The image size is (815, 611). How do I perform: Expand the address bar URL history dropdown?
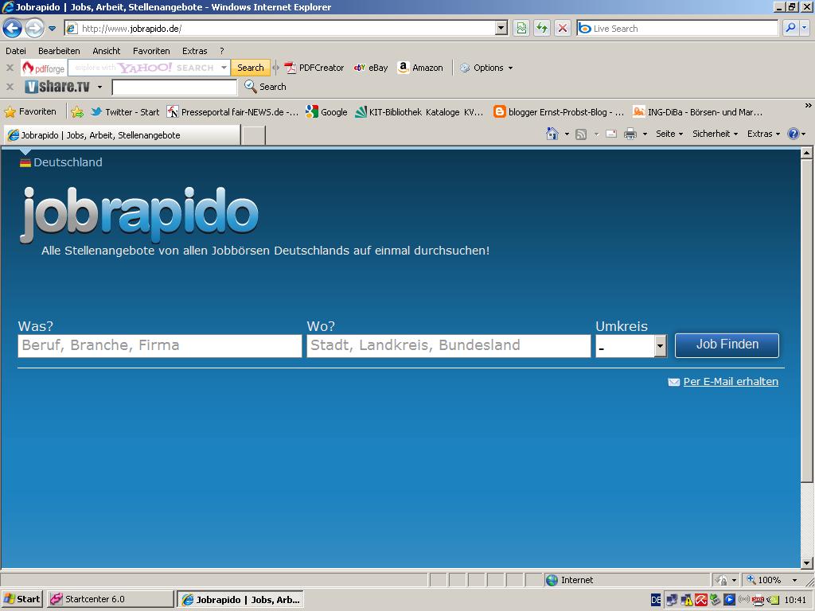coord(501,29)
